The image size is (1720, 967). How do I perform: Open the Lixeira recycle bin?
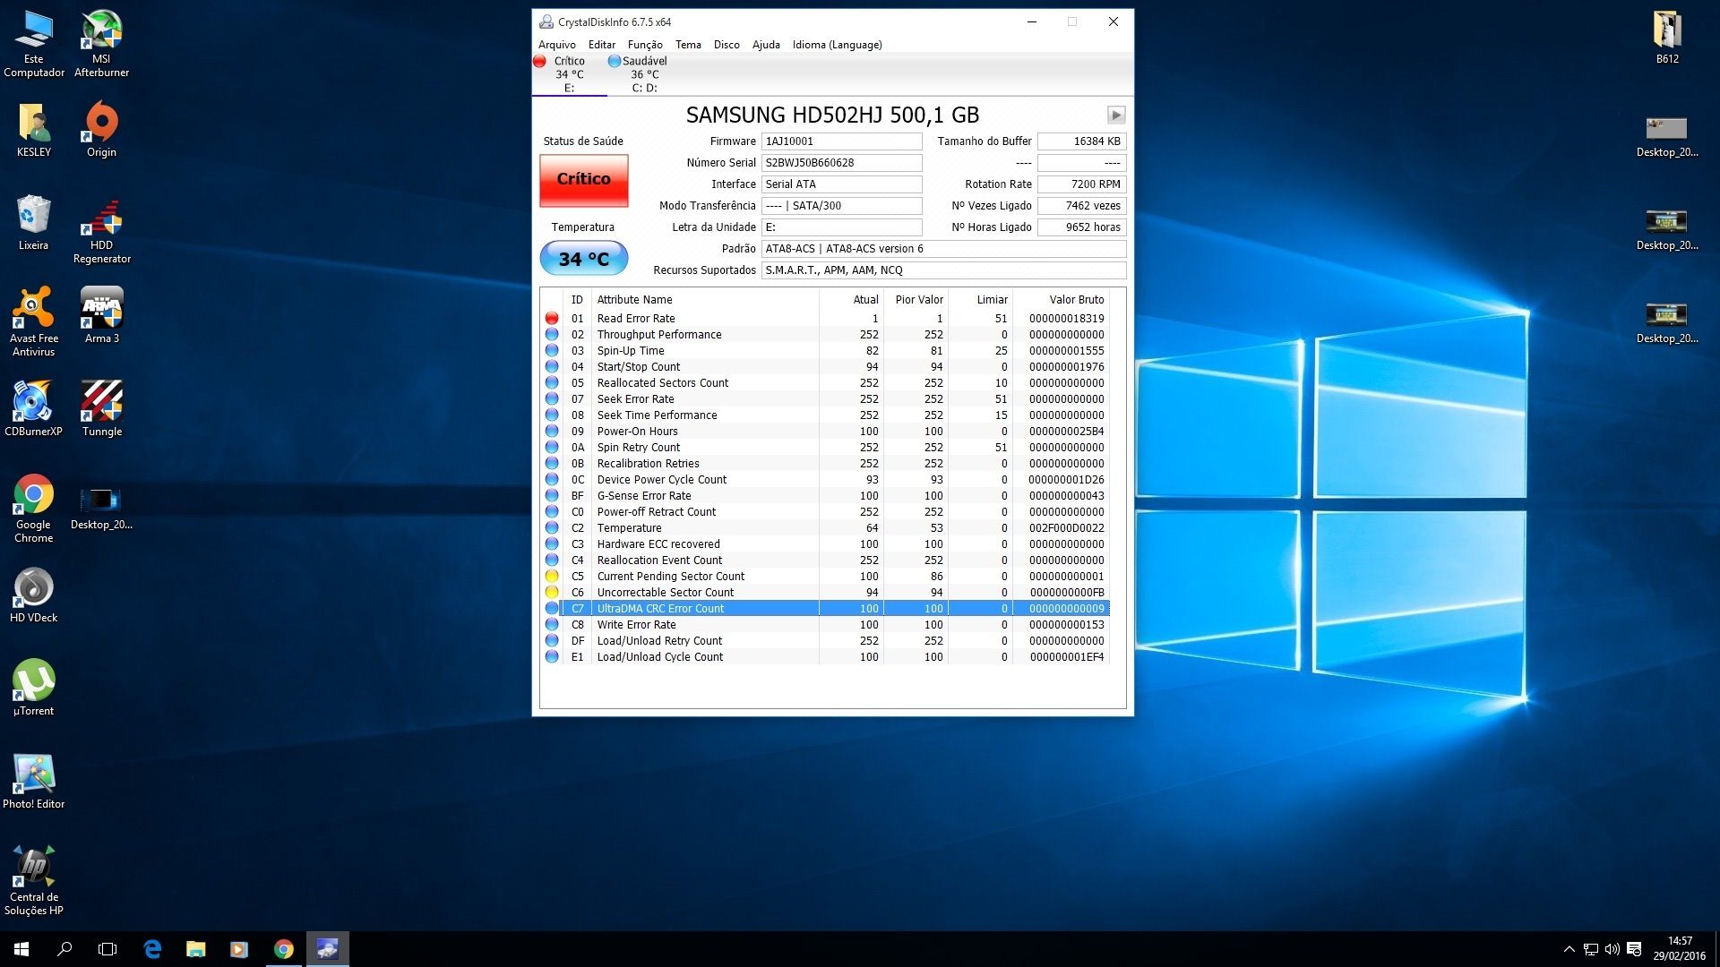(x=34, y=223)
